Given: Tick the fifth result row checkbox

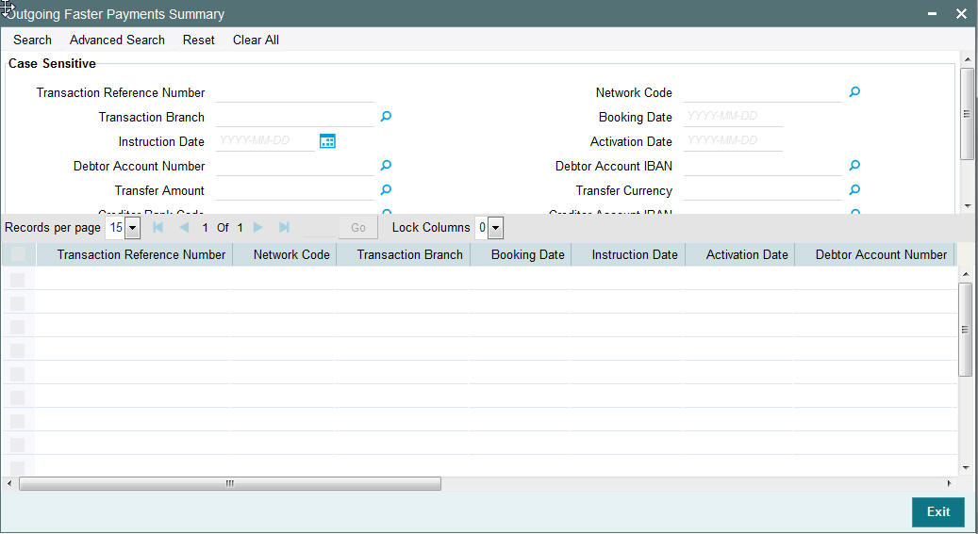Looking at the screenshot, I should [x=18, y=374].
